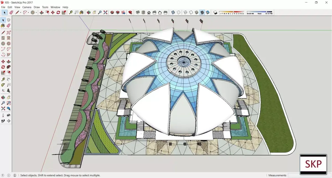Expand the Shapes tool dropdown arrow
332x178 pixels.
(x=36, y=12)
